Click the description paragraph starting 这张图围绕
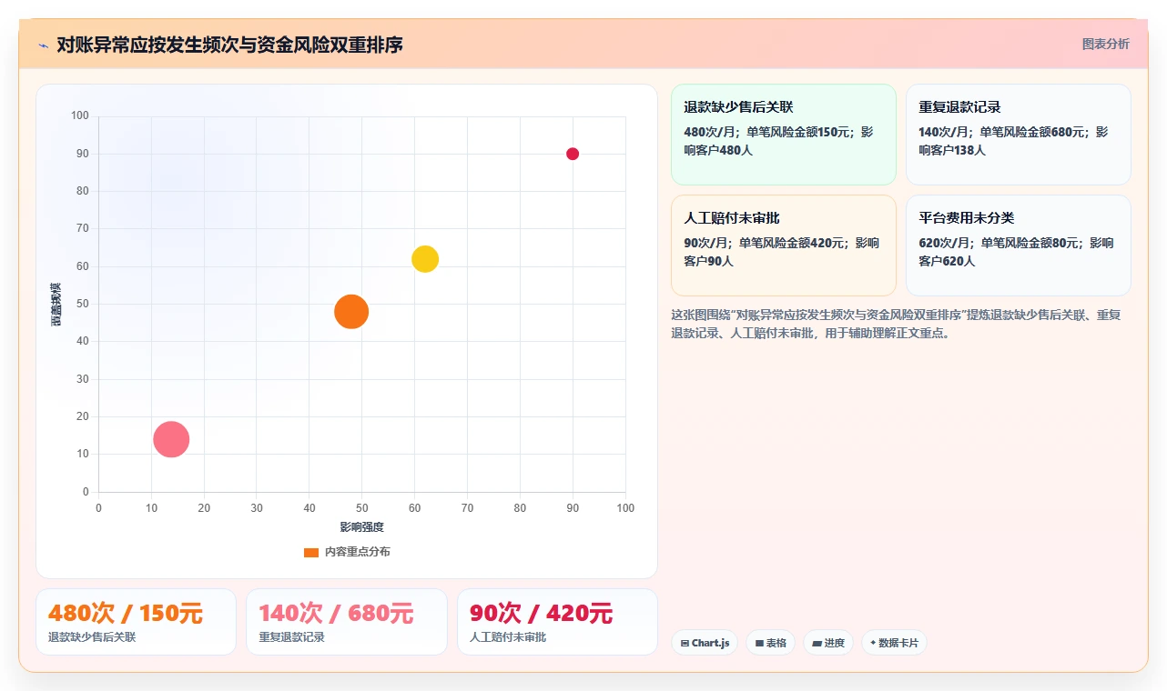Image resolution: width=1167 pixels, height=691 pixels. pos(897,324)
